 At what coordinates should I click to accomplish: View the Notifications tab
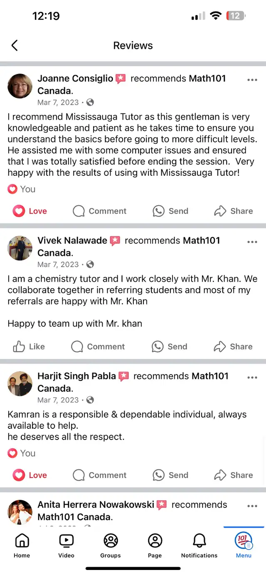[199, 545]
